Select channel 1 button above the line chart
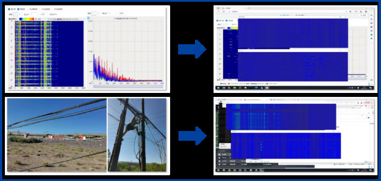This screenshot has width=381, height=181. pos(94,13)
